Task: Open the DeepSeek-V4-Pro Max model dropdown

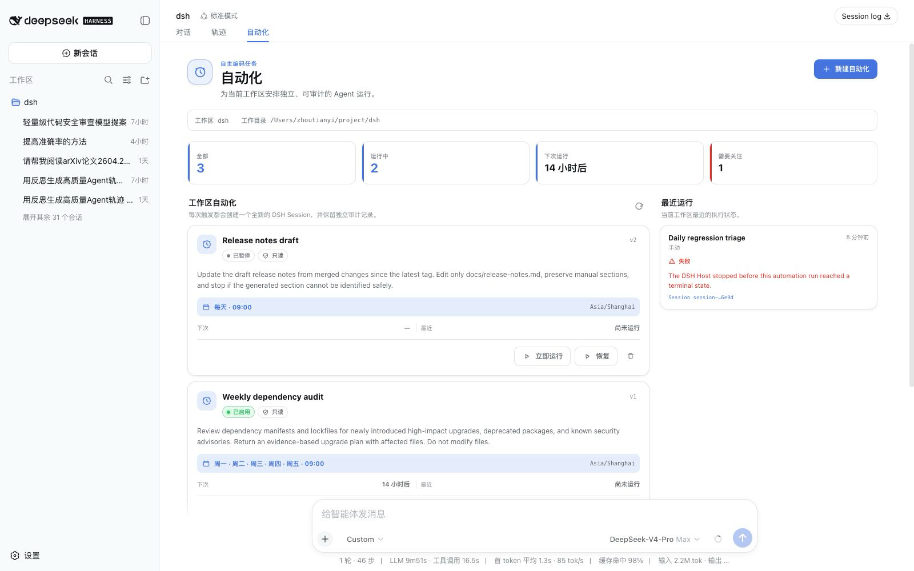Action: click(655, 539)
